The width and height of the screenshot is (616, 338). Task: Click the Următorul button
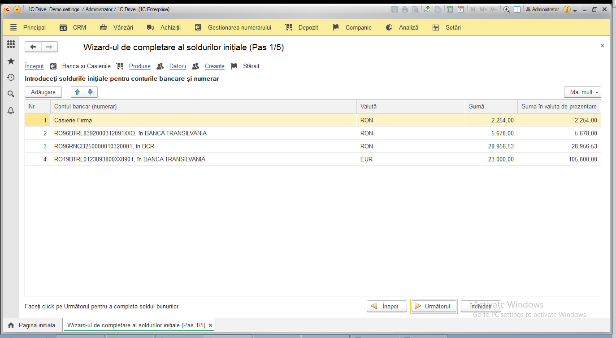point(434,306)
